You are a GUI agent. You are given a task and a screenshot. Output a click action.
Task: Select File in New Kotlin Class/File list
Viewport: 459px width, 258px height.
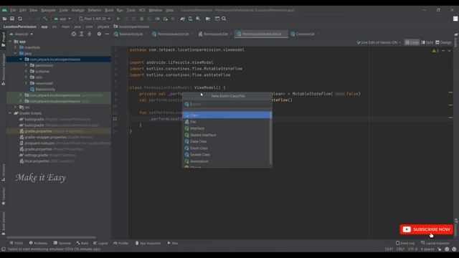tap(227, 122)
